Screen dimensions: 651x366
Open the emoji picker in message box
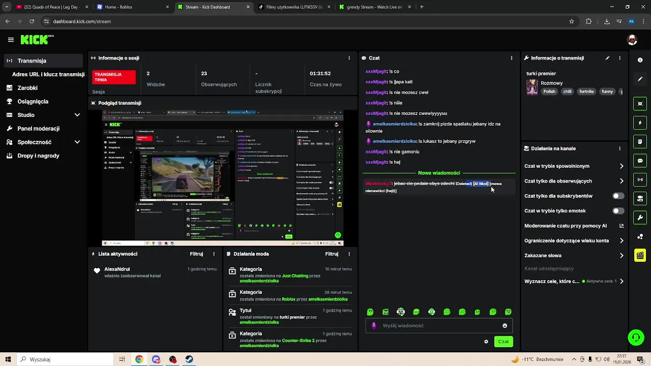[x=505, y=326]
